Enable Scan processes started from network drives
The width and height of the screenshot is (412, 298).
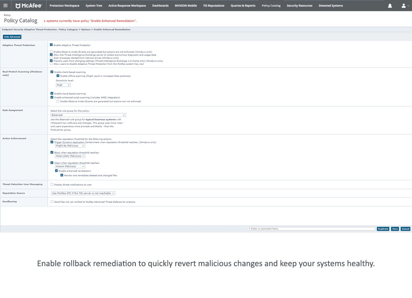(51, 58)
